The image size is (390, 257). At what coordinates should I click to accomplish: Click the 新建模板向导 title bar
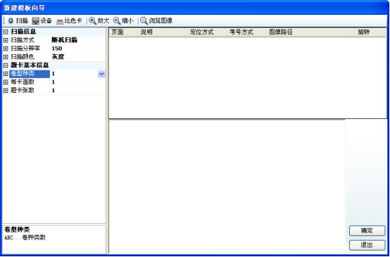click(195, 8)
